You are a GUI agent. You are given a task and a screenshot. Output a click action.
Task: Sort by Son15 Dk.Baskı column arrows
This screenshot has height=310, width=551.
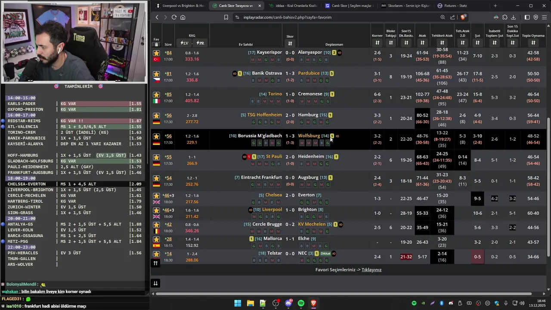406,43
